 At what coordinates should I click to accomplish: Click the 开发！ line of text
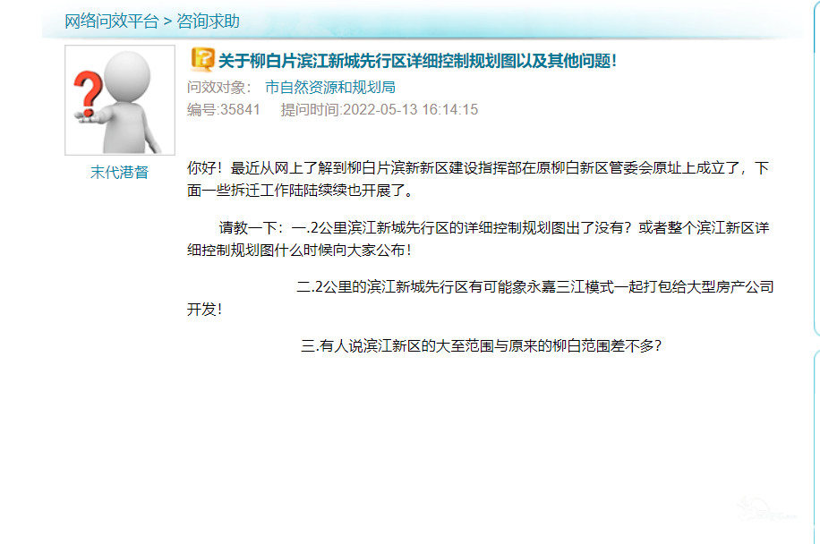click(x=204, y=310)
